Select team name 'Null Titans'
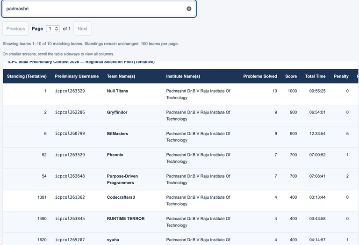This screenshot has width=359, height=245. [x=117, y=91]
